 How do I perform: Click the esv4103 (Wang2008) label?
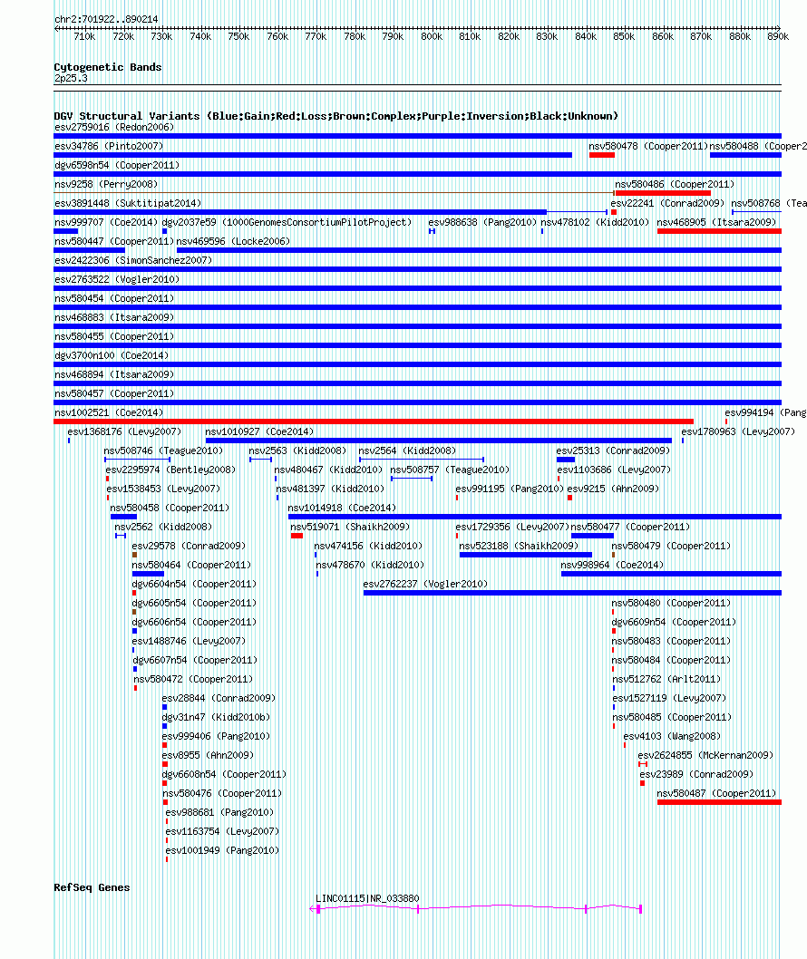tap(672, 735)
